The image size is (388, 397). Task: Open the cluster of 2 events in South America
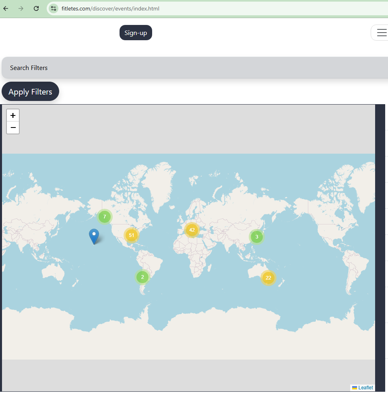point(142,277)
